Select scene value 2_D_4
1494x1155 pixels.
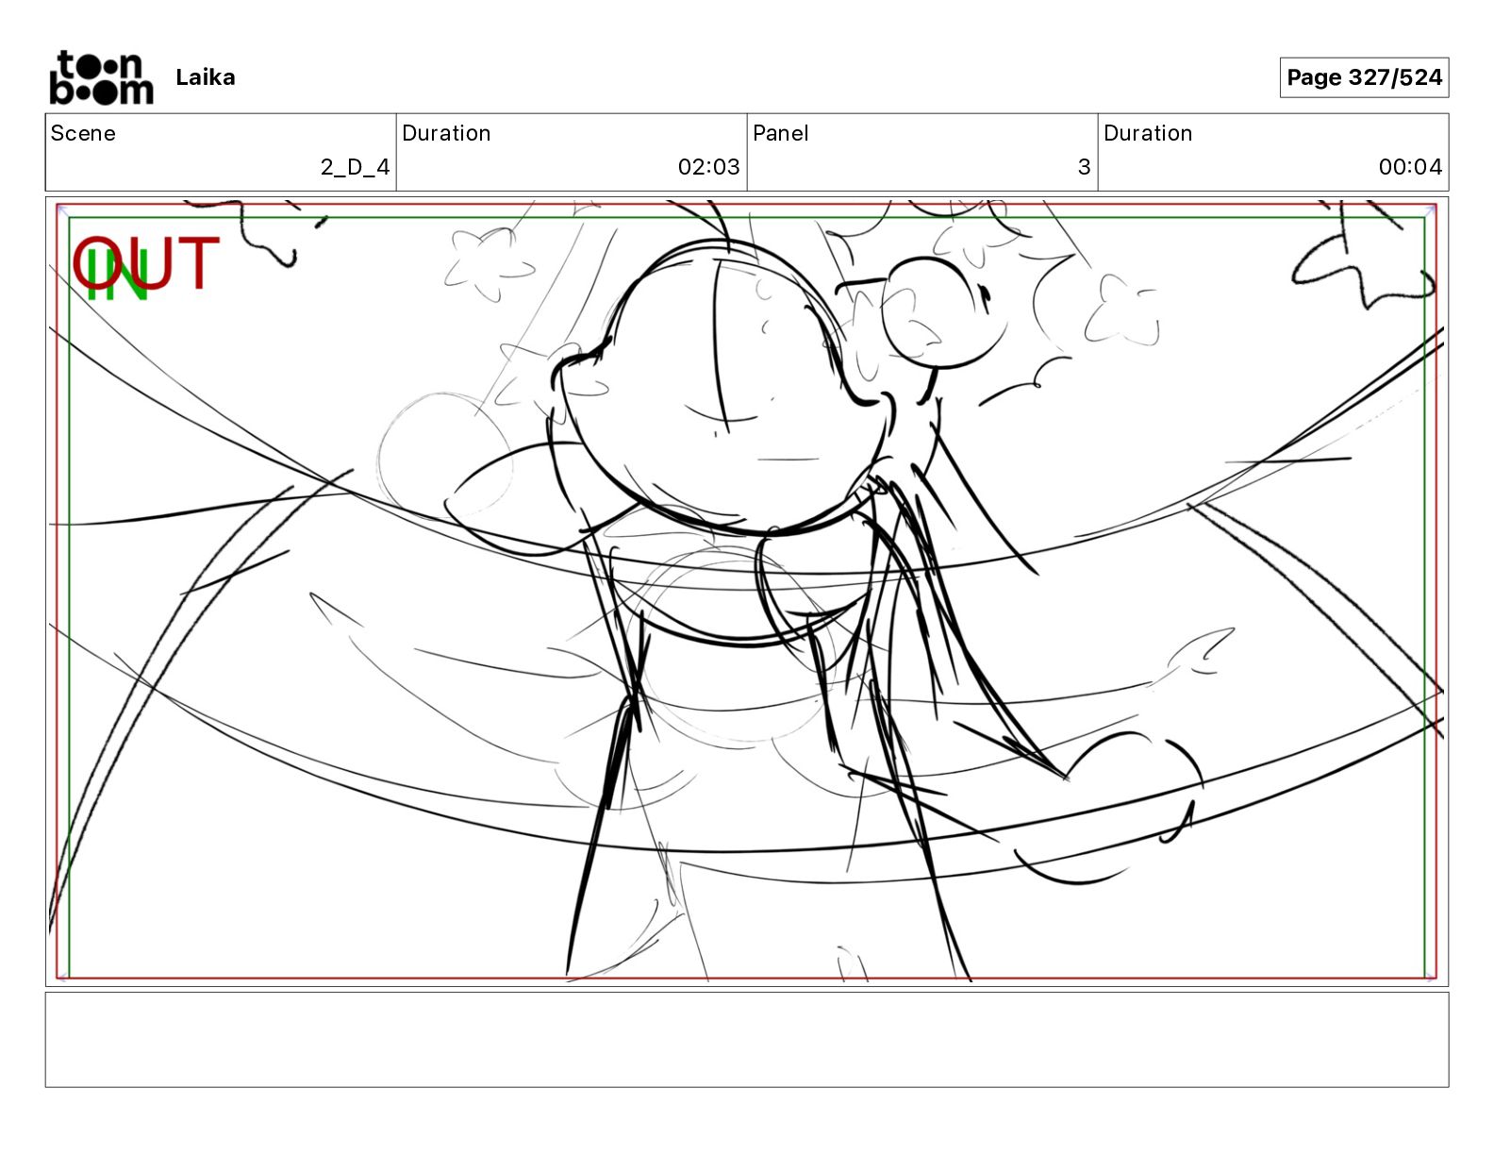tap(355, 167)
